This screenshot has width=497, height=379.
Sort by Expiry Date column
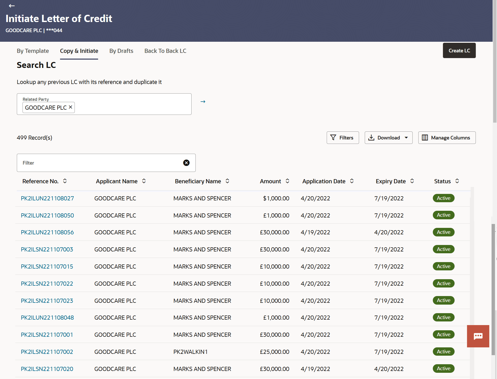coord(412,181)
